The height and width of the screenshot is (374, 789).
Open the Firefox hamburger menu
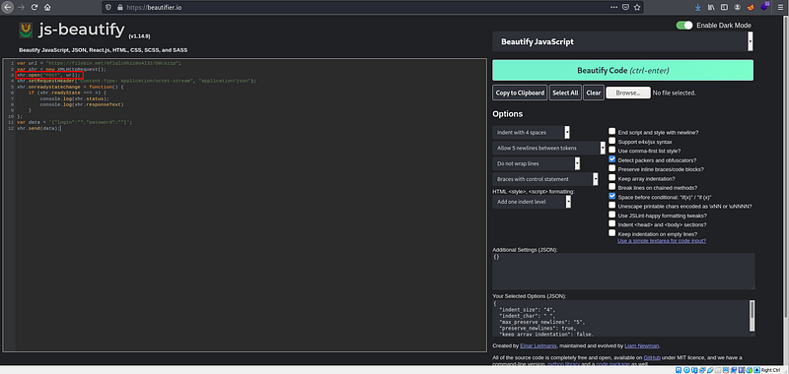point(779,8)
